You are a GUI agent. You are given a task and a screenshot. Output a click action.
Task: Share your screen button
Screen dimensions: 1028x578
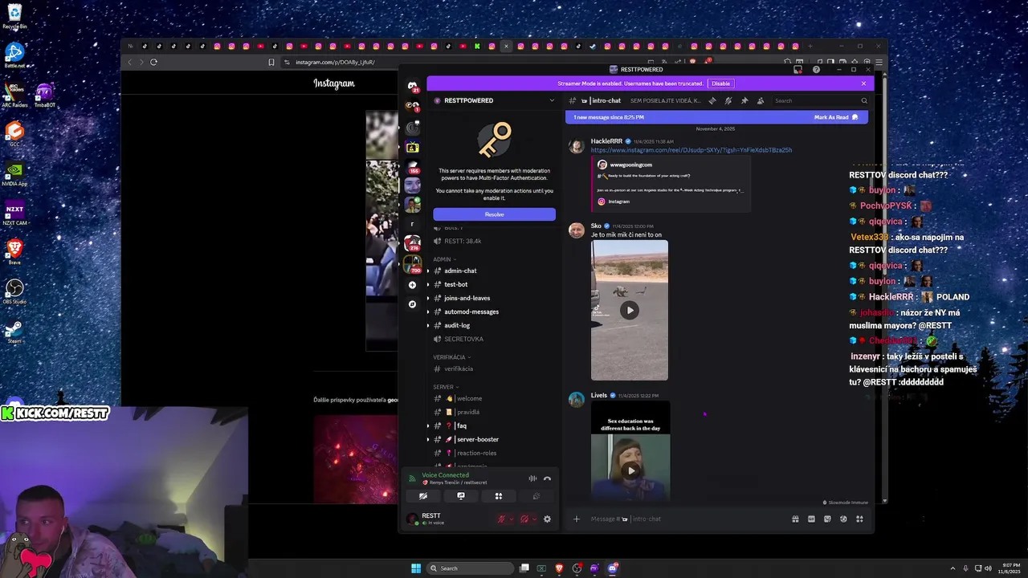(461, 496)
